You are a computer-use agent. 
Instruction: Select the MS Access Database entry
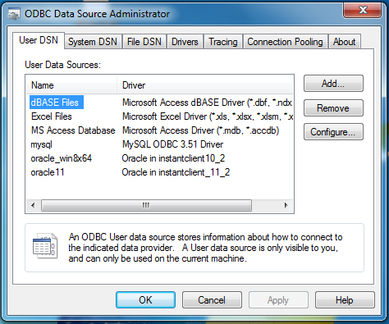click(73, 130)
